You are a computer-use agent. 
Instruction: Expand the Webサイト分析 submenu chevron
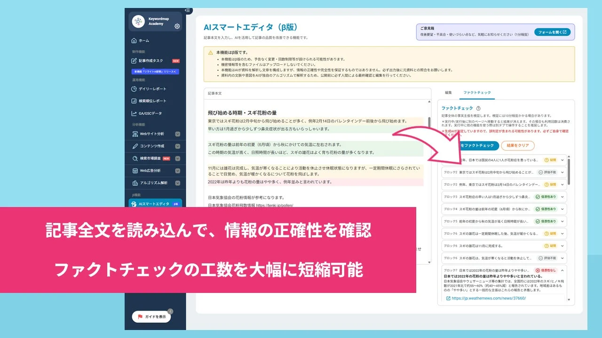[178, 134]
